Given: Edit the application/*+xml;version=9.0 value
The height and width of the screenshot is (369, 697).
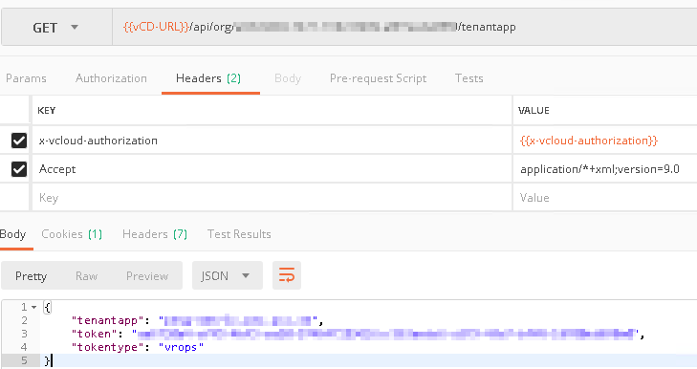Looking at the screenshot, I should coord(605,169).
